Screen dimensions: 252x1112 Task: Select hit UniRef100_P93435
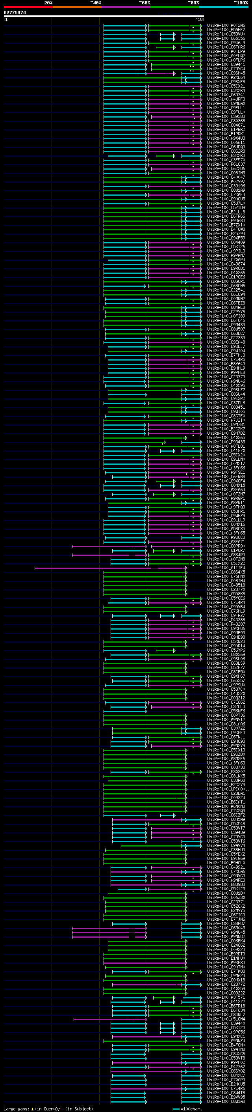click(x=226, y=442)
